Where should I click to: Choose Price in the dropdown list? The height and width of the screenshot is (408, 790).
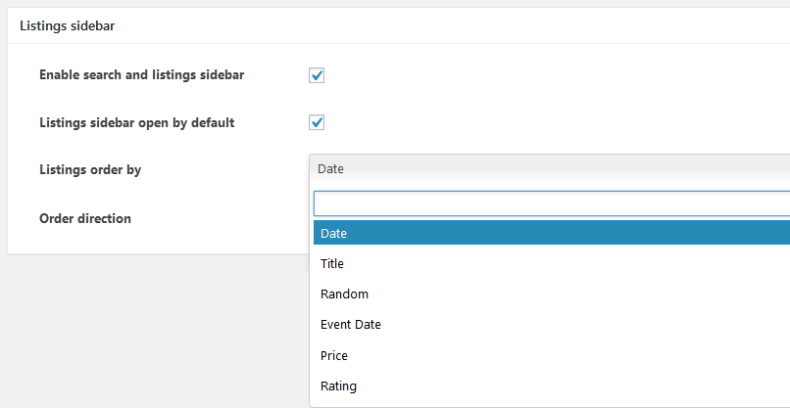pyautogui.click(x=552, y=356)
